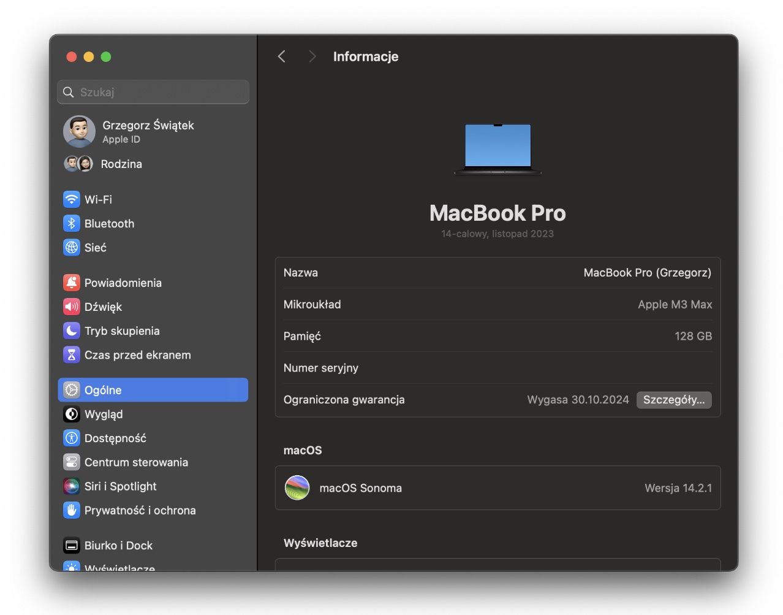Viewport: 783px width, 615px height.
Task: Open Biurko i Dock label
Action: pyautogui.click(x=118, y=546)
